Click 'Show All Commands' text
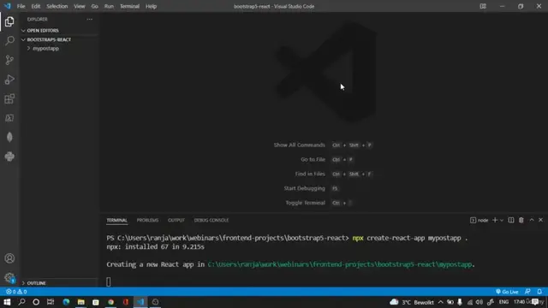Screen dimensions: 548x308 [x=299, y=145]
